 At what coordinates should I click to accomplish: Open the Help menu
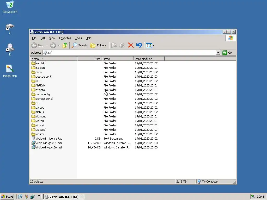tap(89, 38)
